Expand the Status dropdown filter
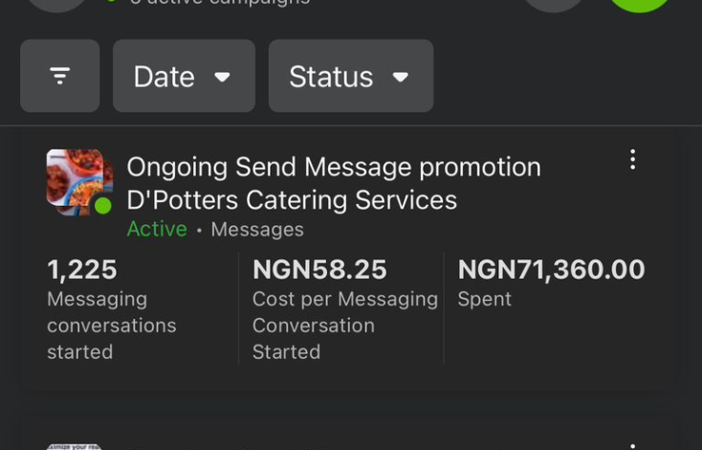702x450 pixels. 351,76
